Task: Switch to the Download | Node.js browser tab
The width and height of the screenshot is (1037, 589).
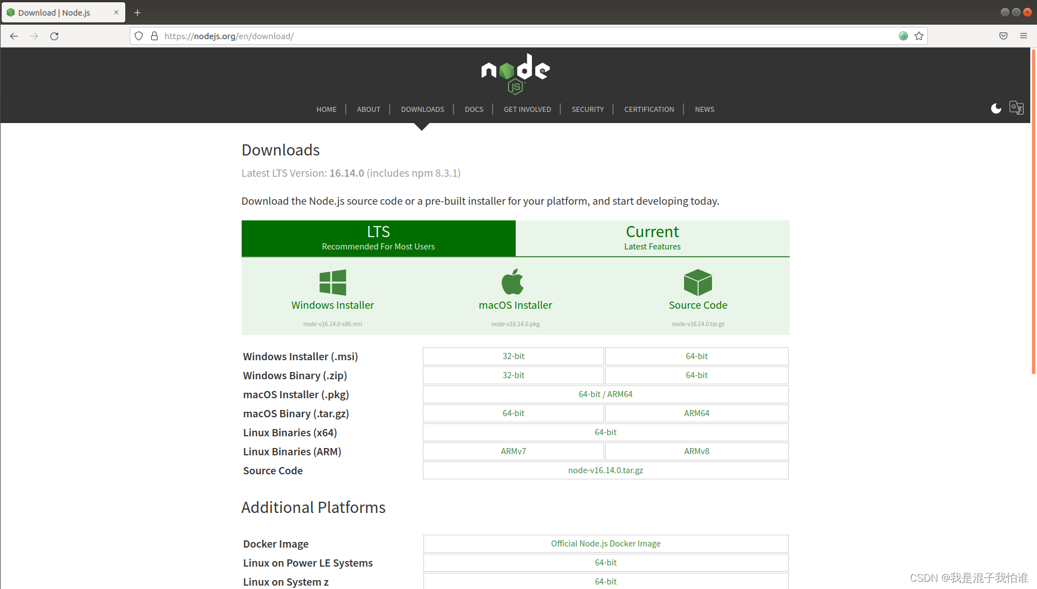Action: [x=63, y=12]
